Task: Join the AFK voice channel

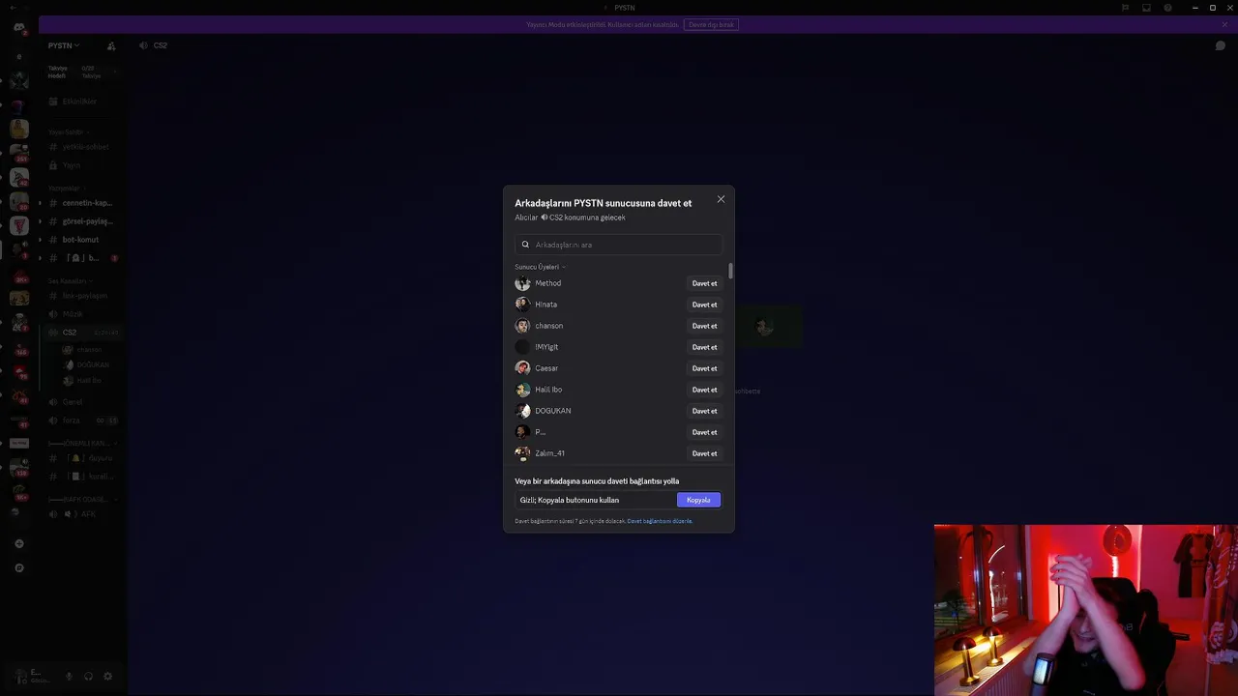Action: pyautogui.click(x=82, y=514)
